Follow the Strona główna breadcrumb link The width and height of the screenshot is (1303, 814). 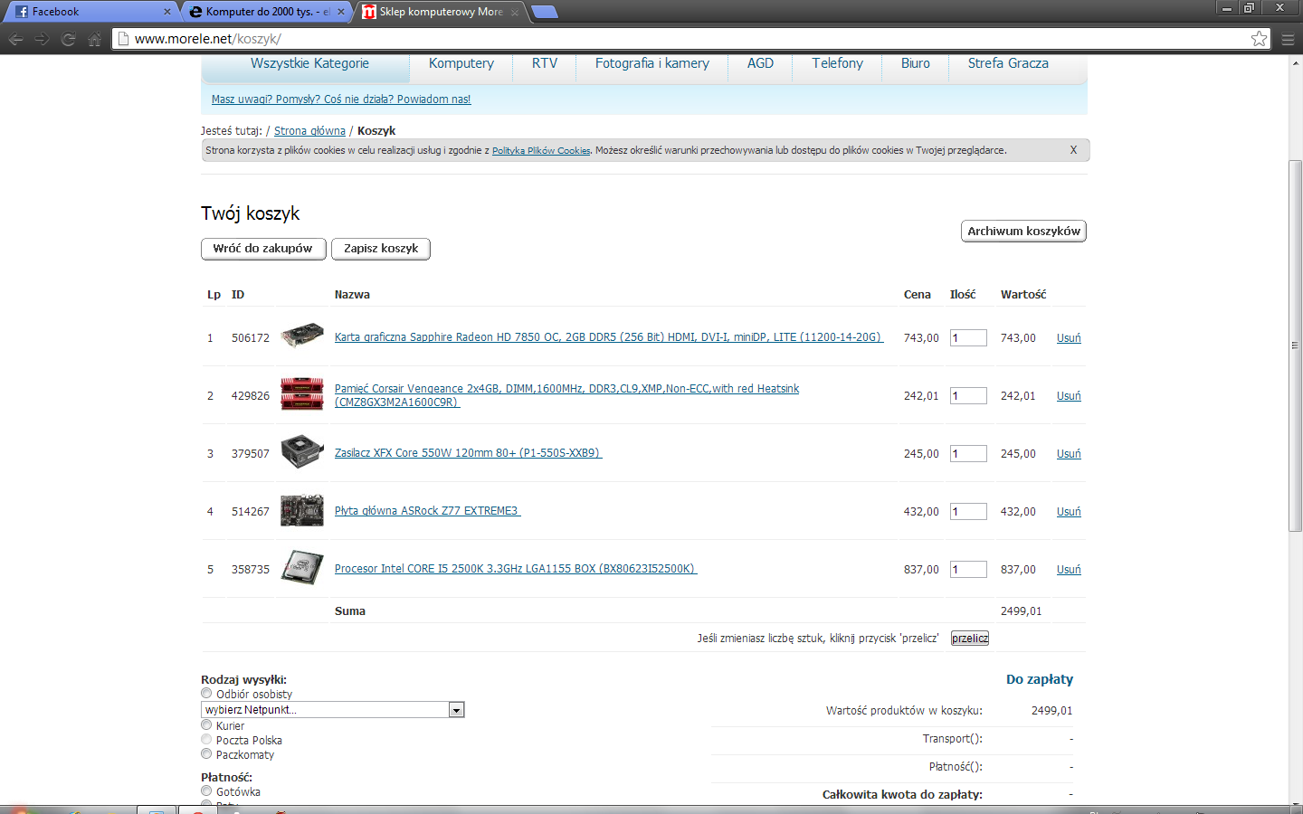(309, 131)
